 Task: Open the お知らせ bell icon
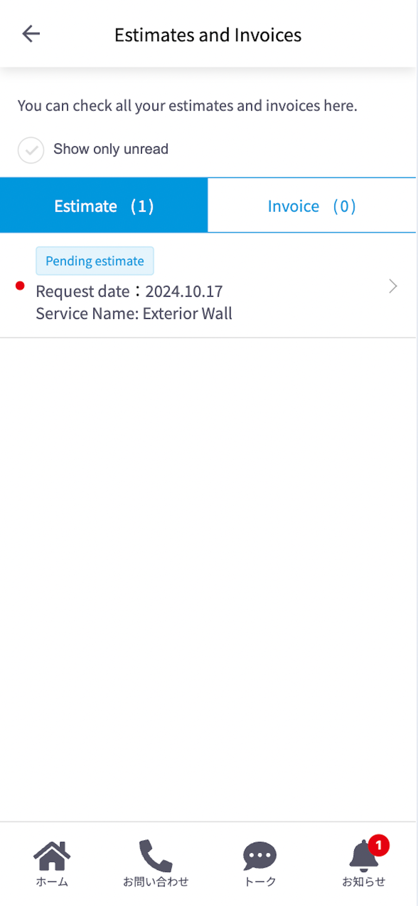(363, 856)
